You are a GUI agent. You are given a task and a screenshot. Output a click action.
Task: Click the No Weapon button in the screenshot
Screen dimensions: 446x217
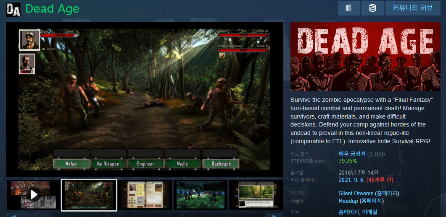108,163
